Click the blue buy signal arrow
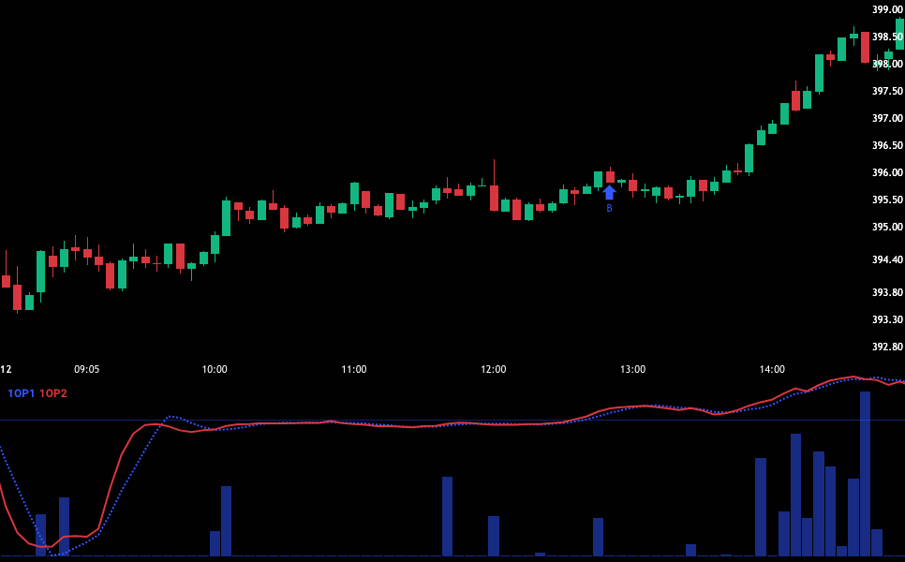 coord(609,192)
